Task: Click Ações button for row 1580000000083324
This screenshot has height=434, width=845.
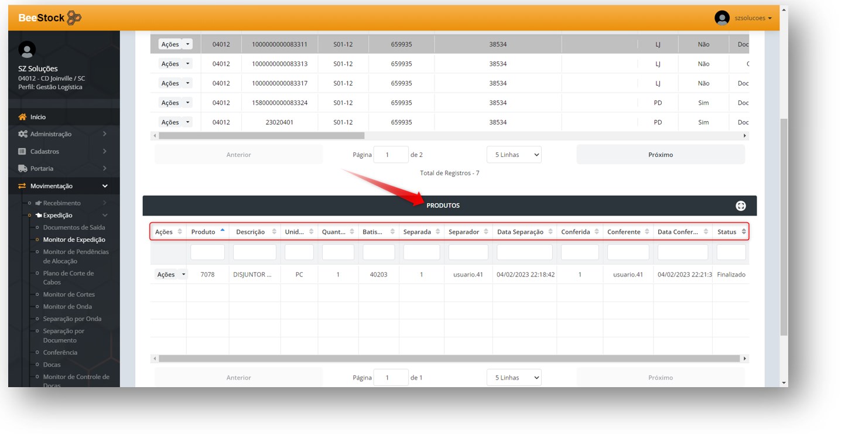Action: coord(175,103)
